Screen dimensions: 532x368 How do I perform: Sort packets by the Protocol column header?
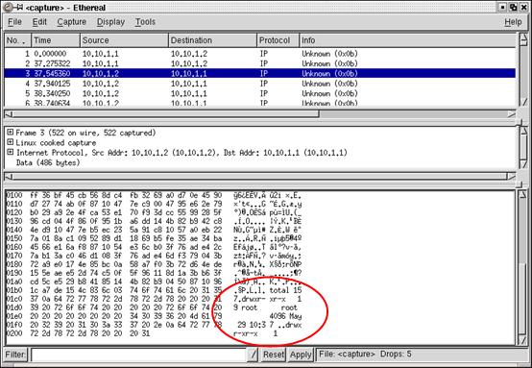click(278, 40)
